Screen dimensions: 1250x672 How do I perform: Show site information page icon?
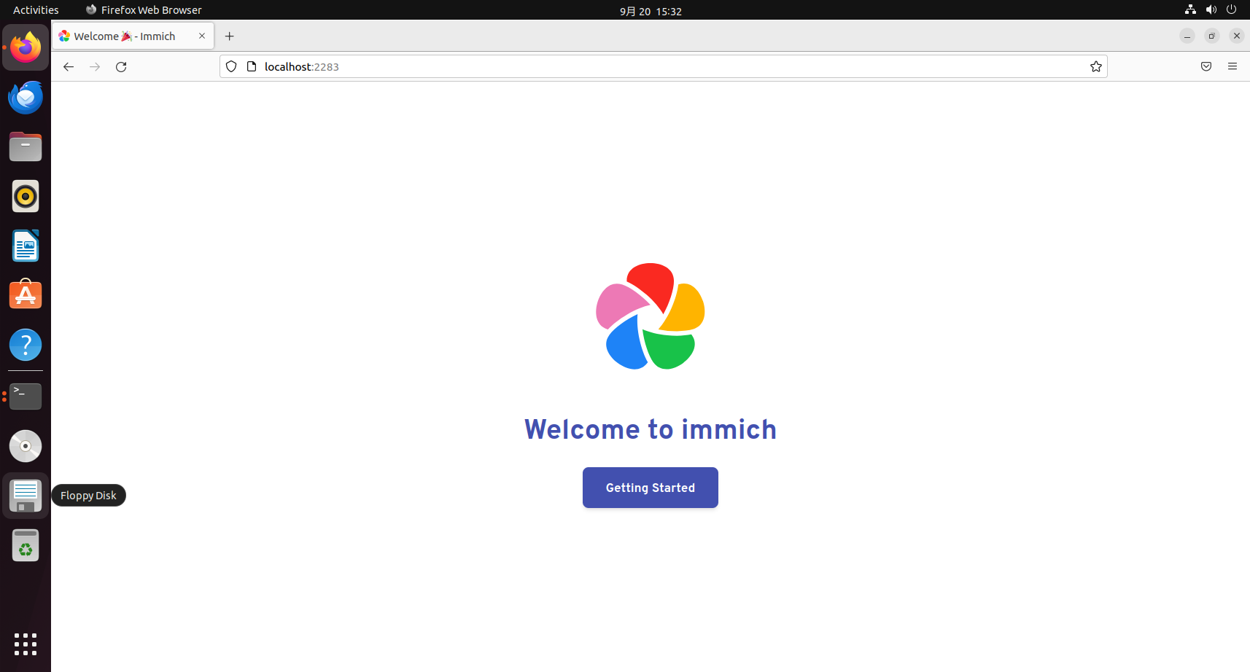[252, 66]
